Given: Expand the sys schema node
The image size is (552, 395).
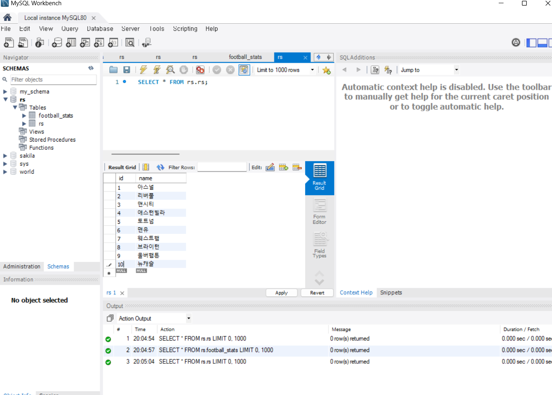Looking at the screenshot, I should tap(5, 164).
